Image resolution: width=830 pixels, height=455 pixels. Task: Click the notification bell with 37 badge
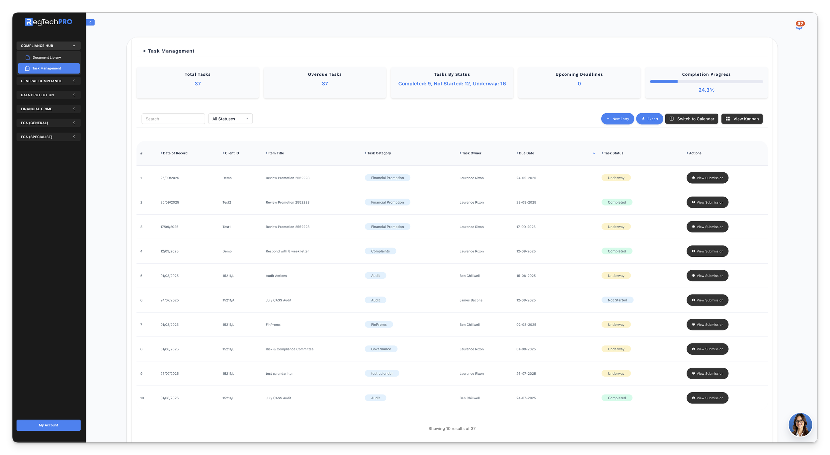(799, 25)
